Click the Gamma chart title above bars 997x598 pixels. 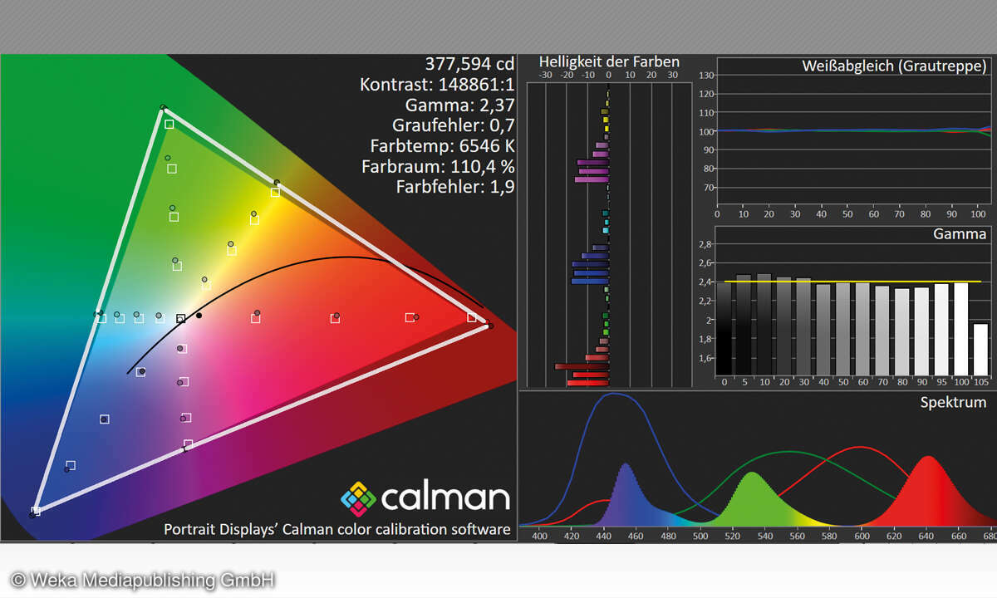point(960,234)
